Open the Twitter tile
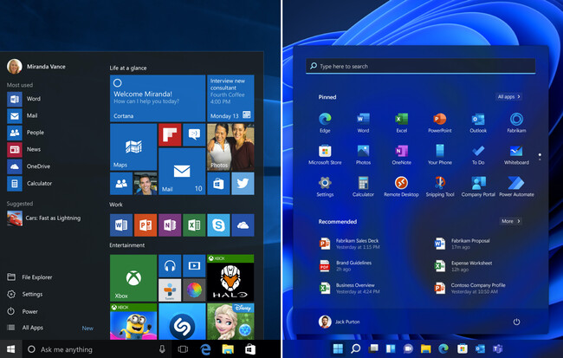563x358 pixels. [243, 183]
